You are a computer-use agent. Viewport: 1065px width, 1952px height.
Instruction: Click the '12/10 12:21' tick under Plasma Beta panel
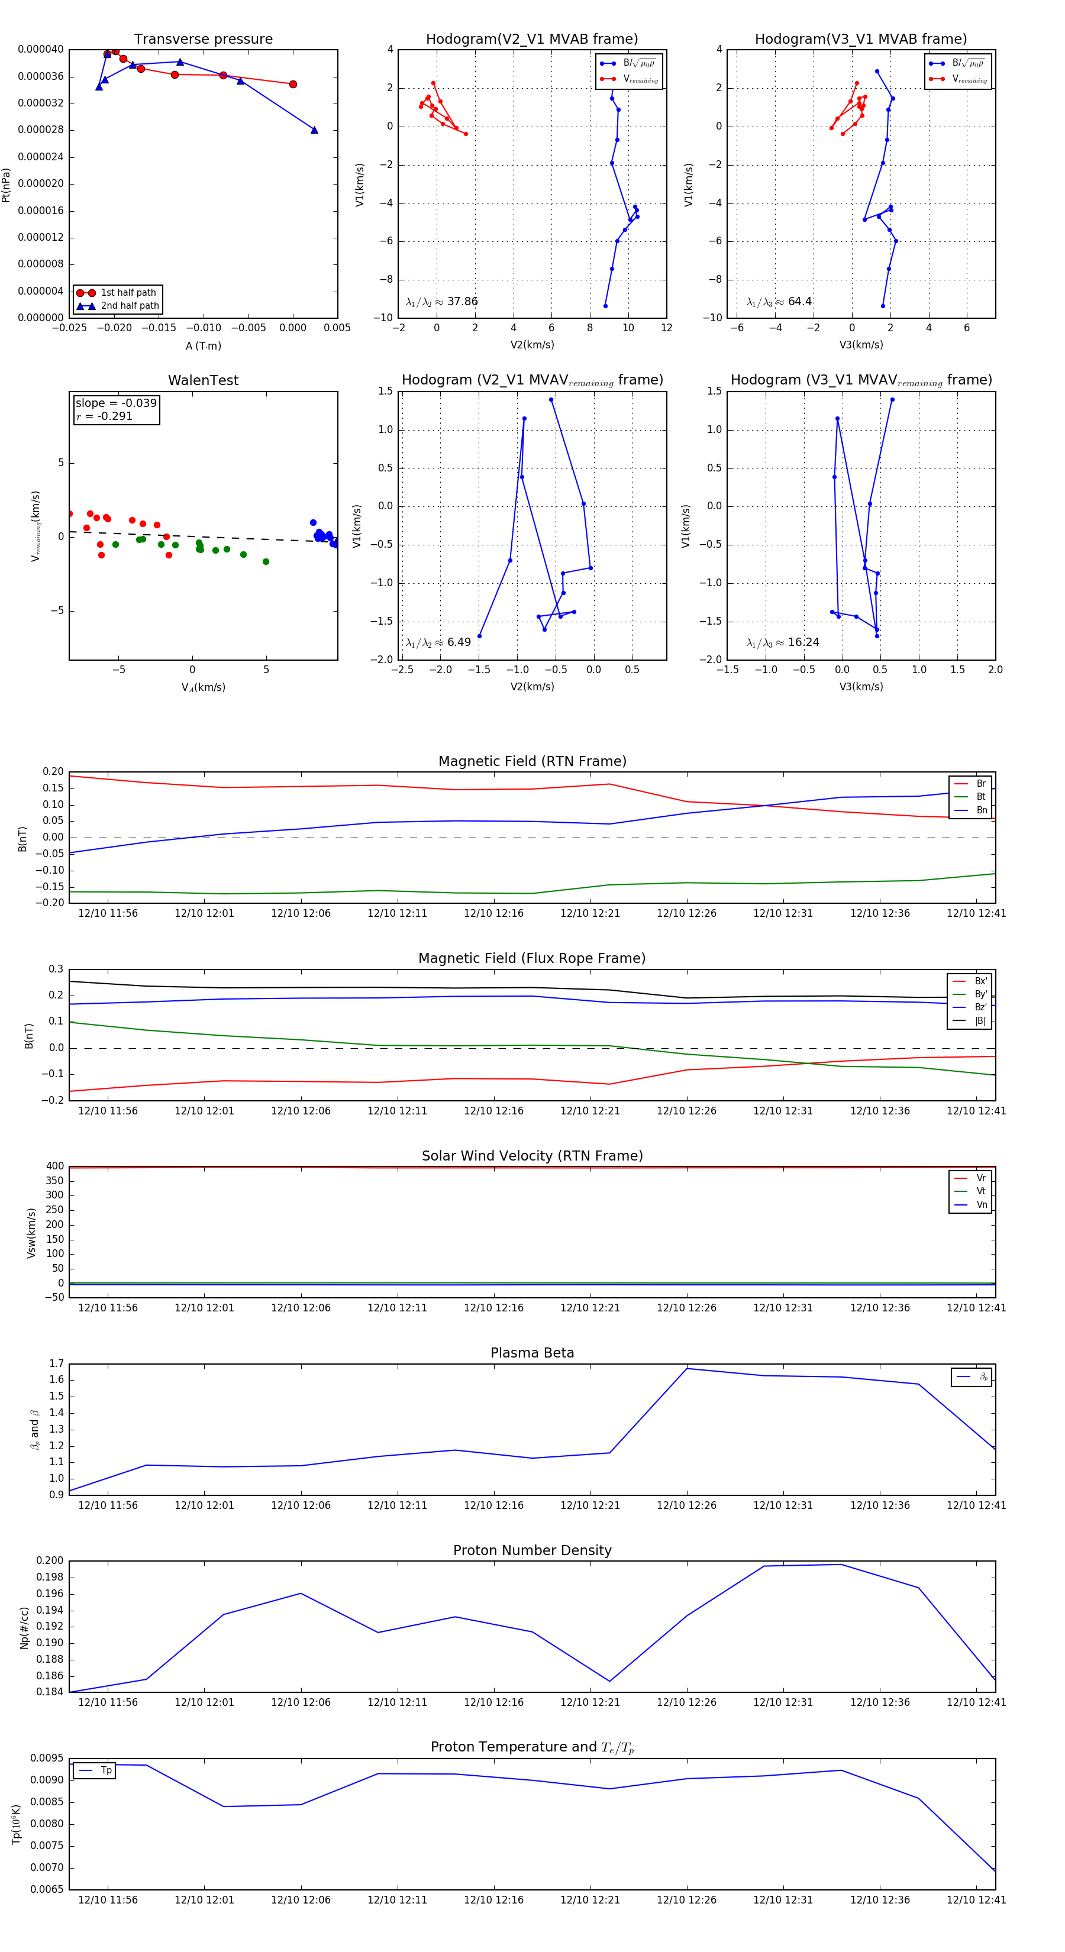(x=590, y=1505)
